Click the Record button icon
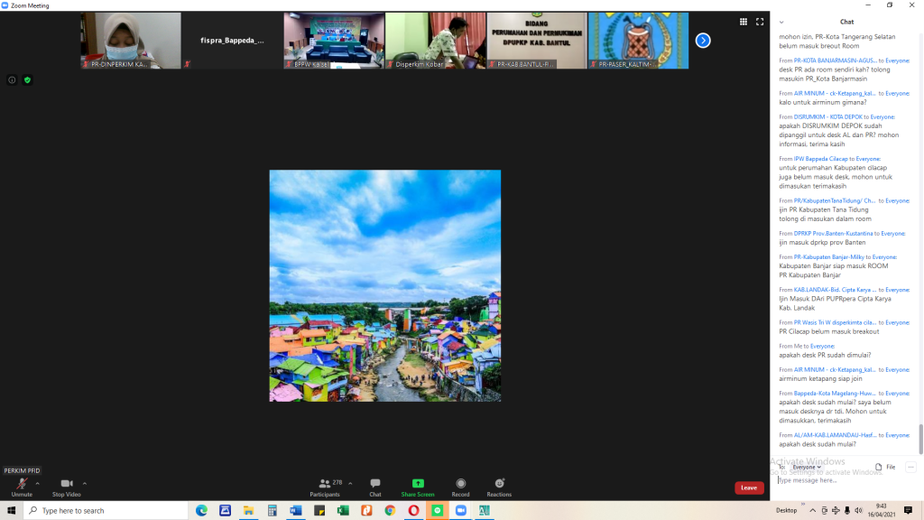Screen dimensions: 924x520 [461, 485]
